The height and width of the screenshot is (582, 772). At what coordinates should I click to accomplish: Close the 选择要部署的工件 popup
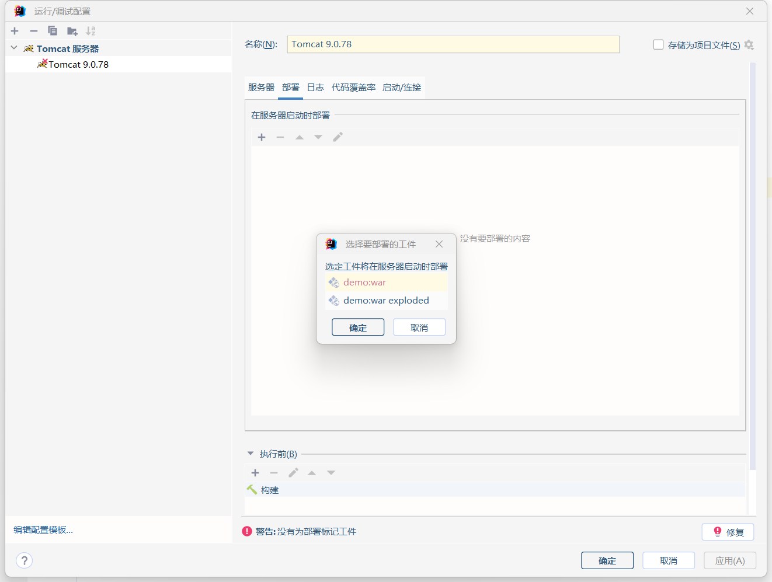click(x=439, y=244)
